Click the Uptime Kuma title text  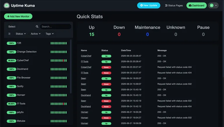23,6
